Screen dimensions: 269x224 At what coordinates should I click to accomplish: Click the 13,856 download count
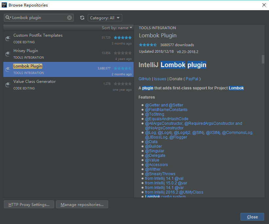106,53
